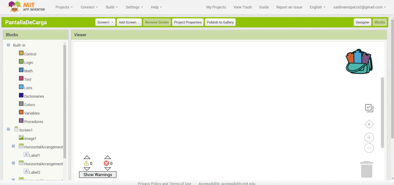Click the zoom in plus icon

coord(369,138)
